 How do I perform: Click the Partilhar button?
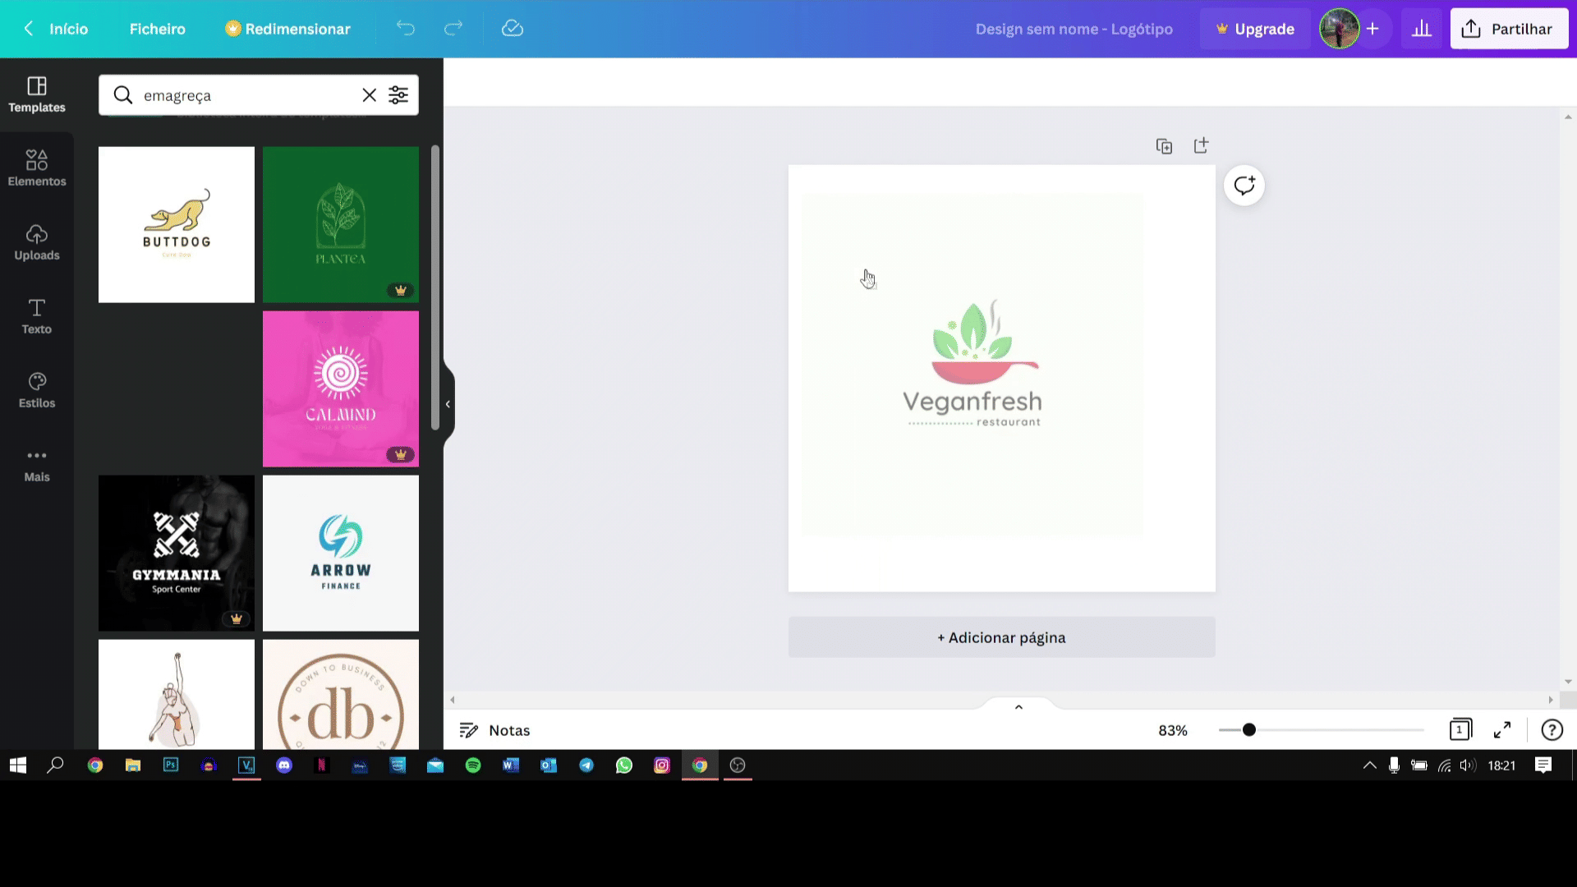(1509, 29)
